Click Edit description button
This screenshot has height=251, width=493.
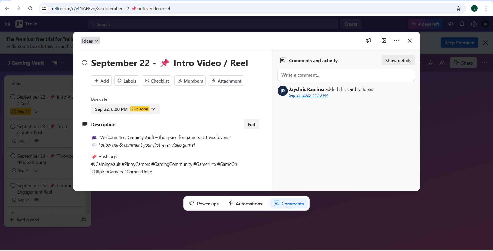pos(251,124)
